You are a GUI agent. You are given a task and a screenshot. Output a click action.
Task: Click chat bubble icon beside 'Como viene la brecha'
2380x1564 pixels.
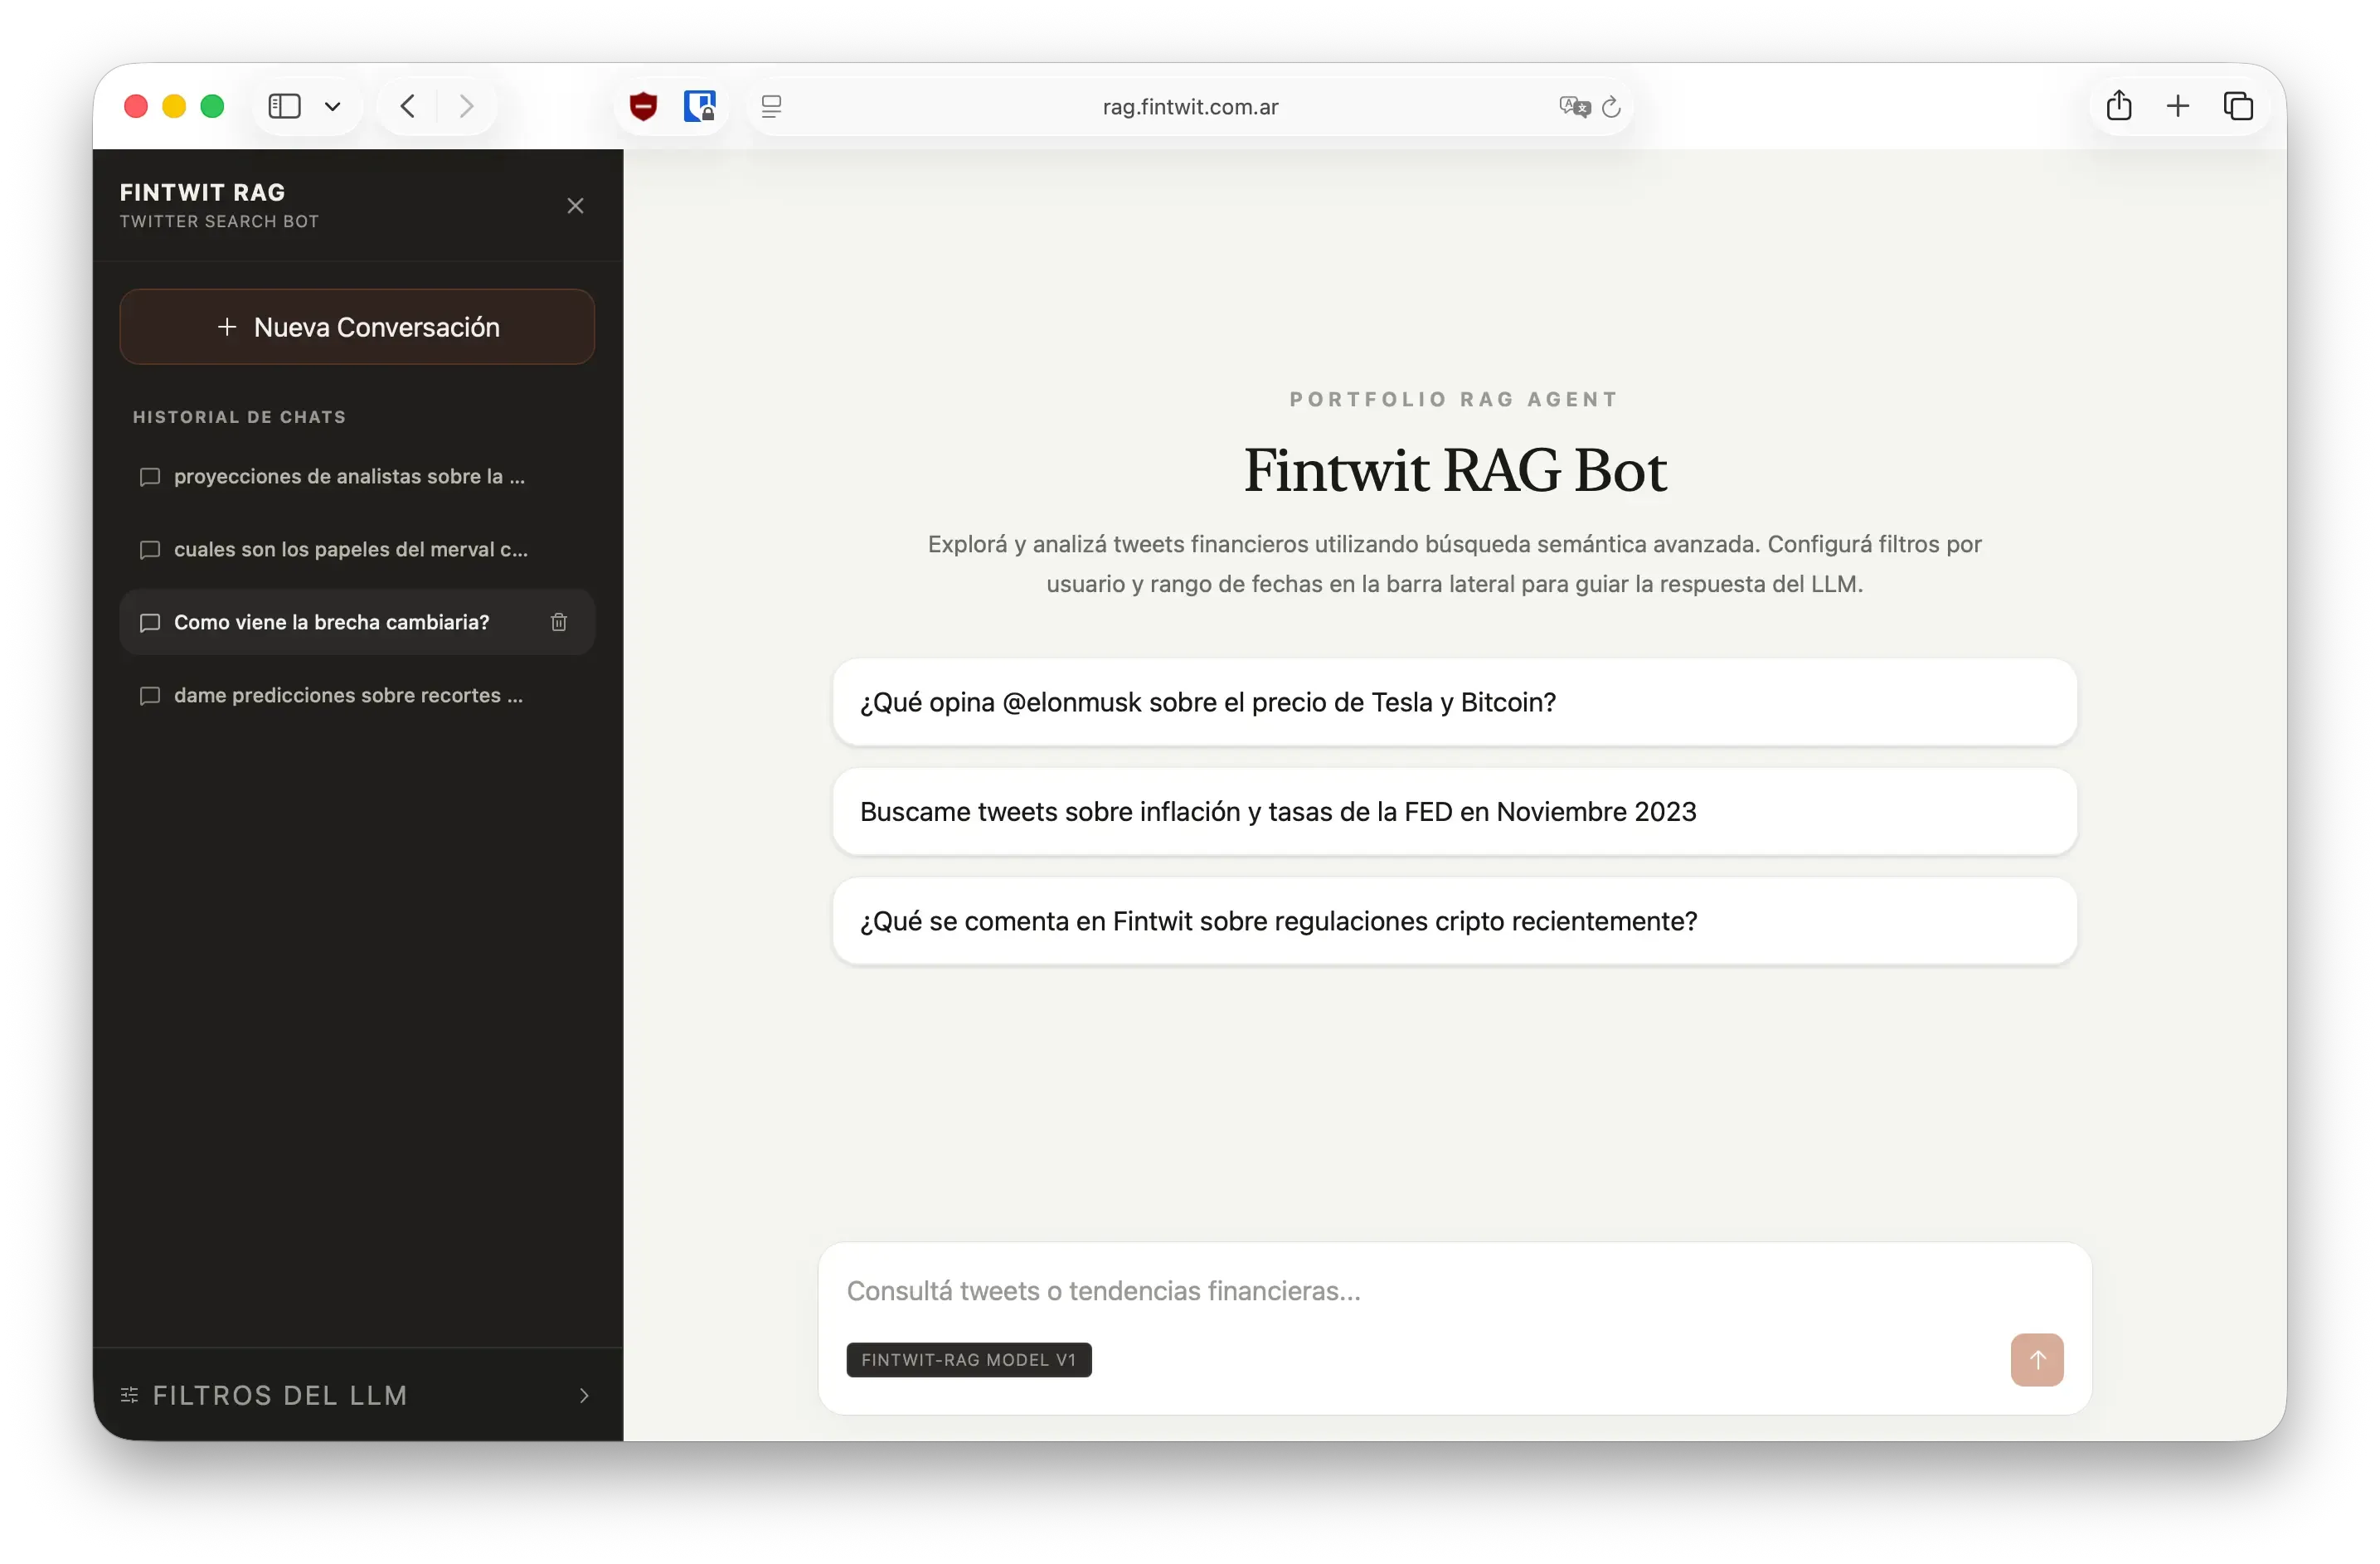coord(150,623)
